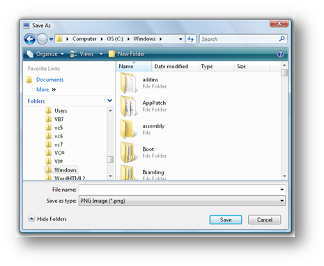Screen dimensions: 324x266
Task: Click the AppPatch folder name
Action: (x=154, y=103)
